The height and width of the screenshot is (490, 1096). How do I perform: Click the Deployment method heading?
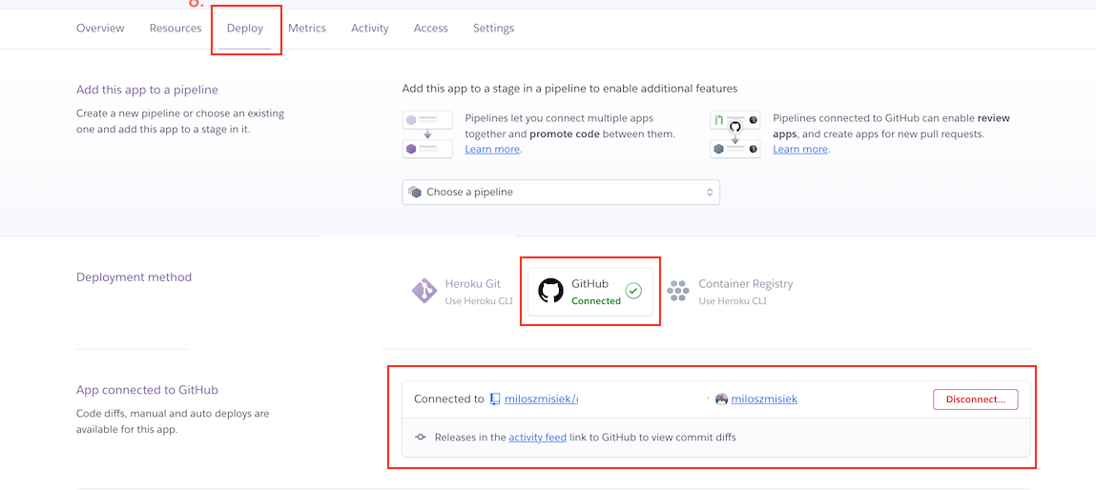(x=134, y=276)
